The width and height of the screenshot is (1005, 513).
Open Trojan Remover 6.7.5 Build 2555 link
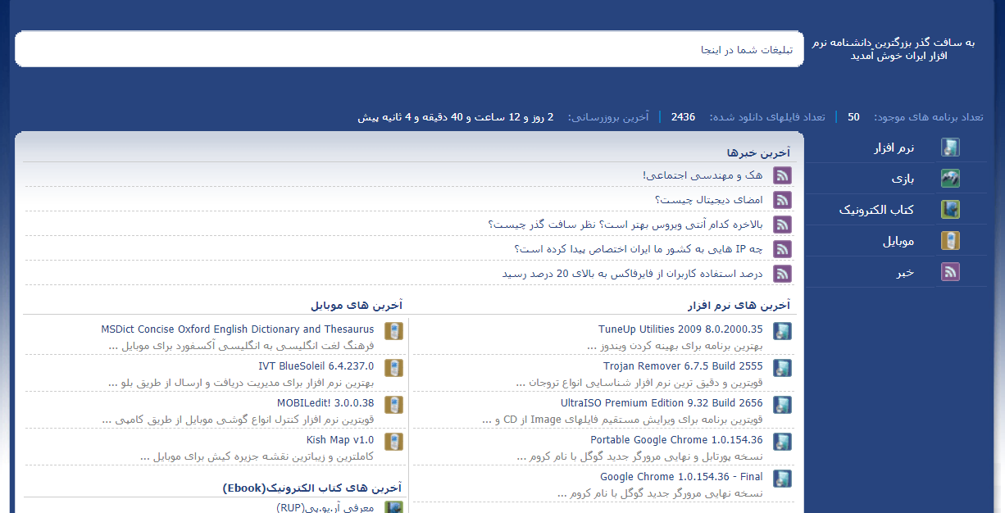point(683,366)
